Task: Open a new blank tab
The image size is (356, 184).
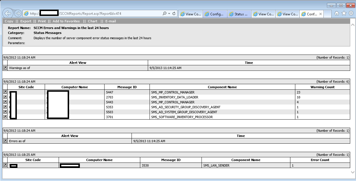Action: click(x=328, y=14)
